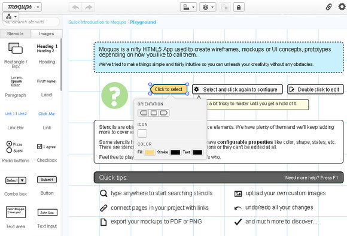Click 'Need more help? Press F1' text
Viewport: 347px width, 236px height.
(x=311, y=178)
